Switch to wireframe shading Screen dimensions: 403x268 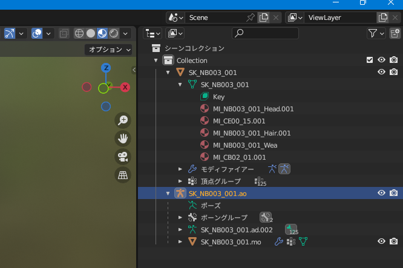[79, 33]
